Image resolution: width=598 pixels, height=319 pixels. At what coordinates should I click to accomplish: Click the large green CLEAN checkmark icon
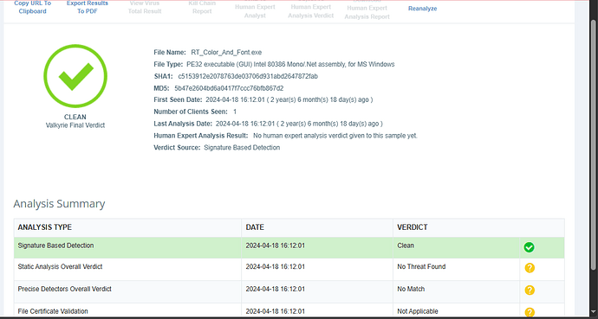[x=75, y=76]
